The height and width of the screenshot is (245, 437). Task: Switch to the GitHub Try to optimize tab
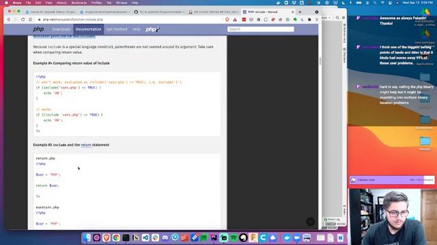click(x=159, y=12)
